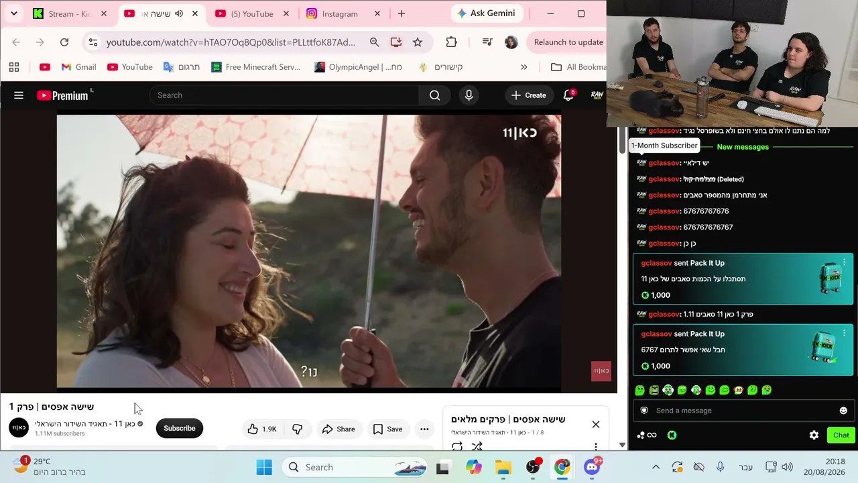Open the Free Minecraft Serv... bookmark
The height and width of the screenshot is (483, 858).
pyautogui.click(x=255, y=67)
